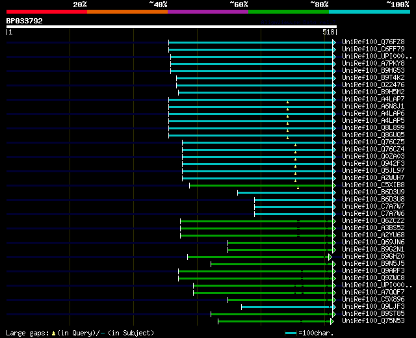Select hit UniRef100_B9H5M2 label
The image size is (416, 338).
[373, 92]
